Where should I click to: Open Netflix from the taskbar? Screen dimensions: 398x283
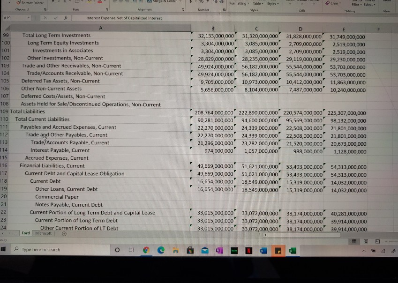point(249,251)
